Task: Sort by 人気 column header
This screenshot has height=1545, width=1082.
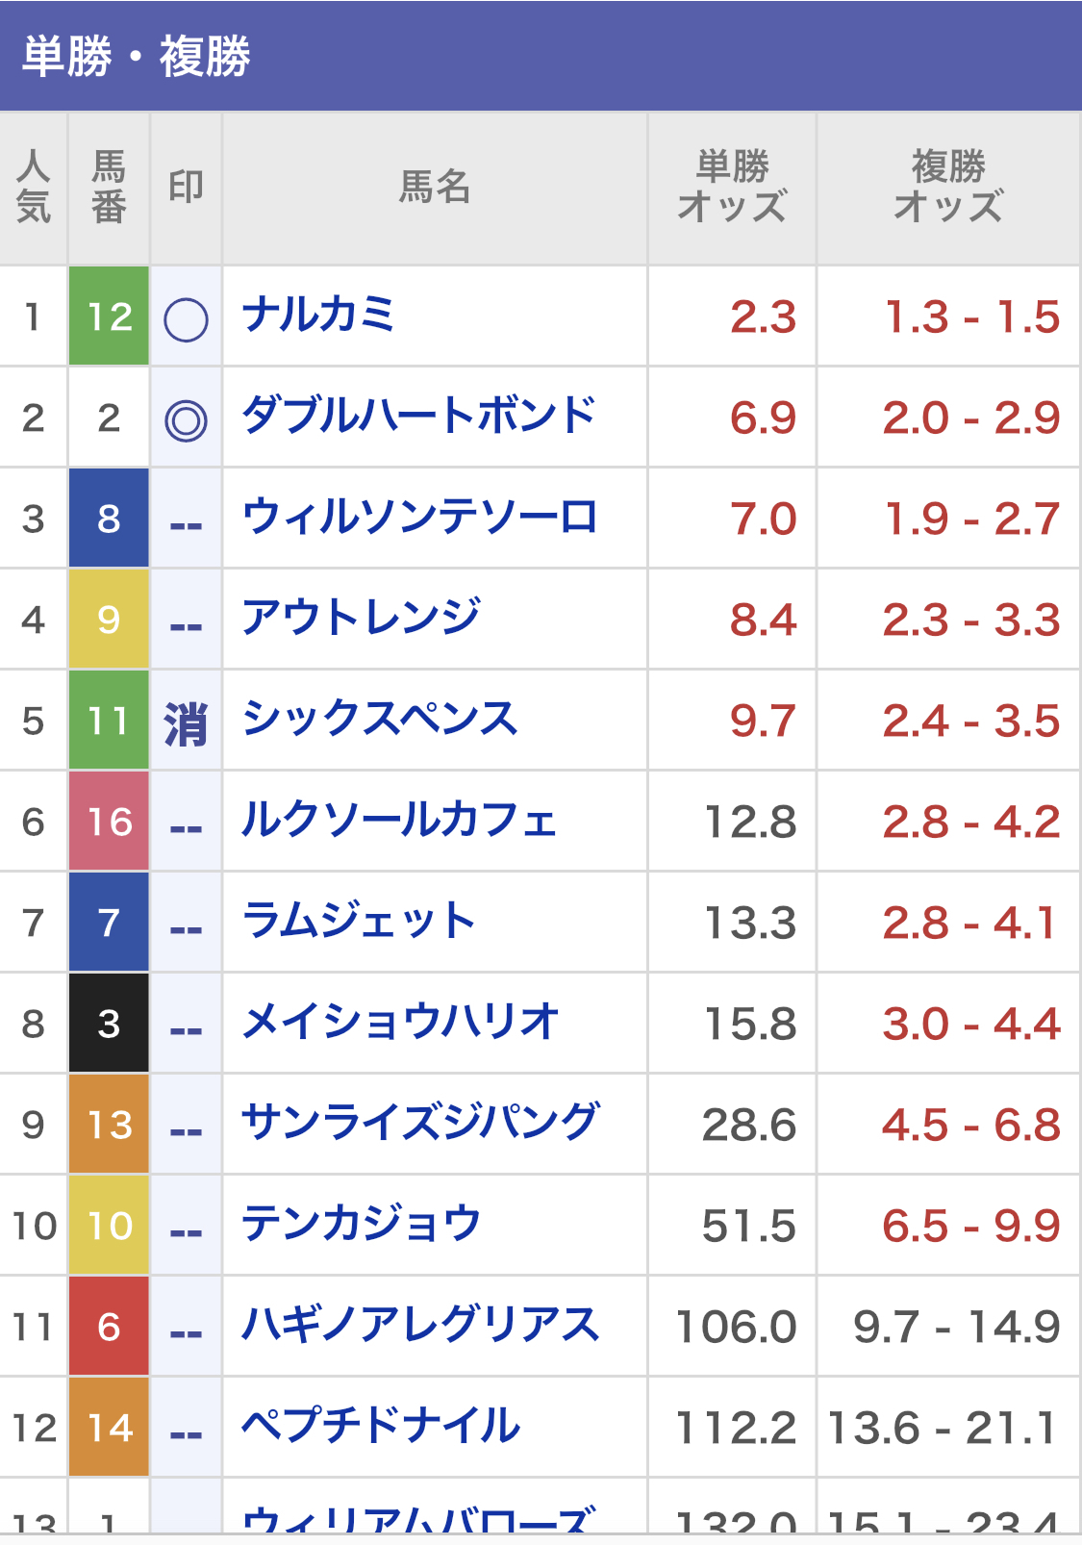Action: tap(34, 188)
